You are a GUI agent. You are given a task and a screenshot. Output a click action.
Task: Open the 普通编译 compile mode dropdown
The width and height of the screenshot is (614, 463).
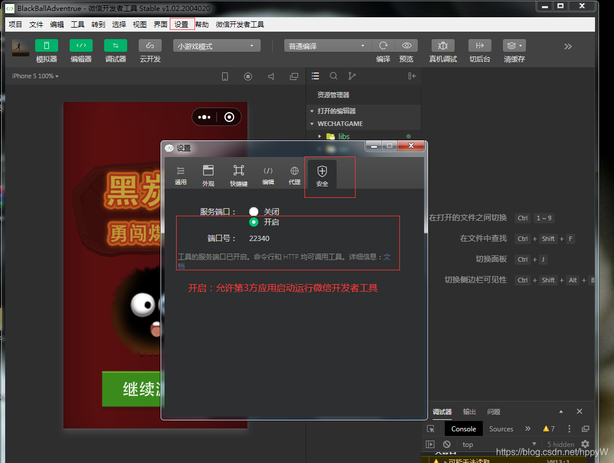[x=327, y=46]
